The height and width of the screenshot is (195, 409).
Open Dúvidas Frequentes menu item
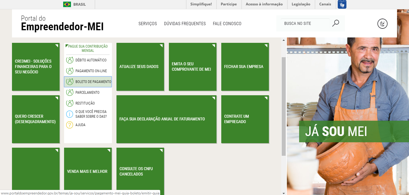[x=185, y=24]
